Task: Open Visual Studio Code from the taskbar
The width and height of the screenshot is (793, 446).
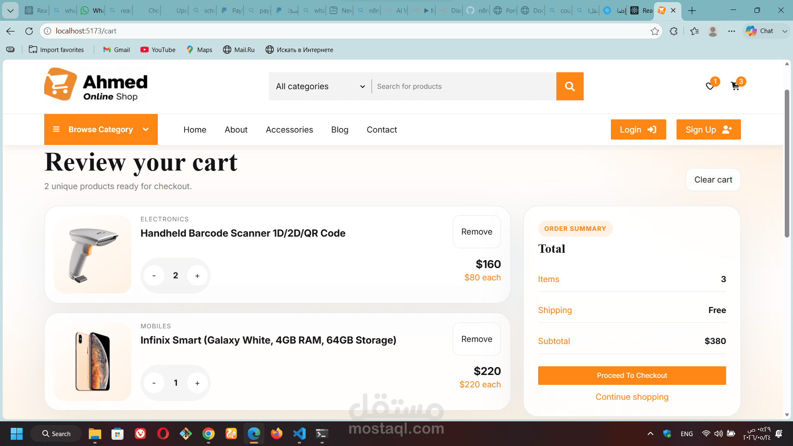Action: pyautogui.click(x=299, y=434)
